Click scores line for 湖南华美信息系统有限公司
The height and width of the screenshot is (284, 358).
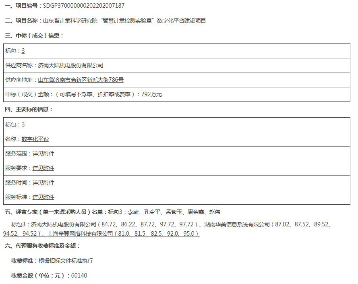coord(269,224)
